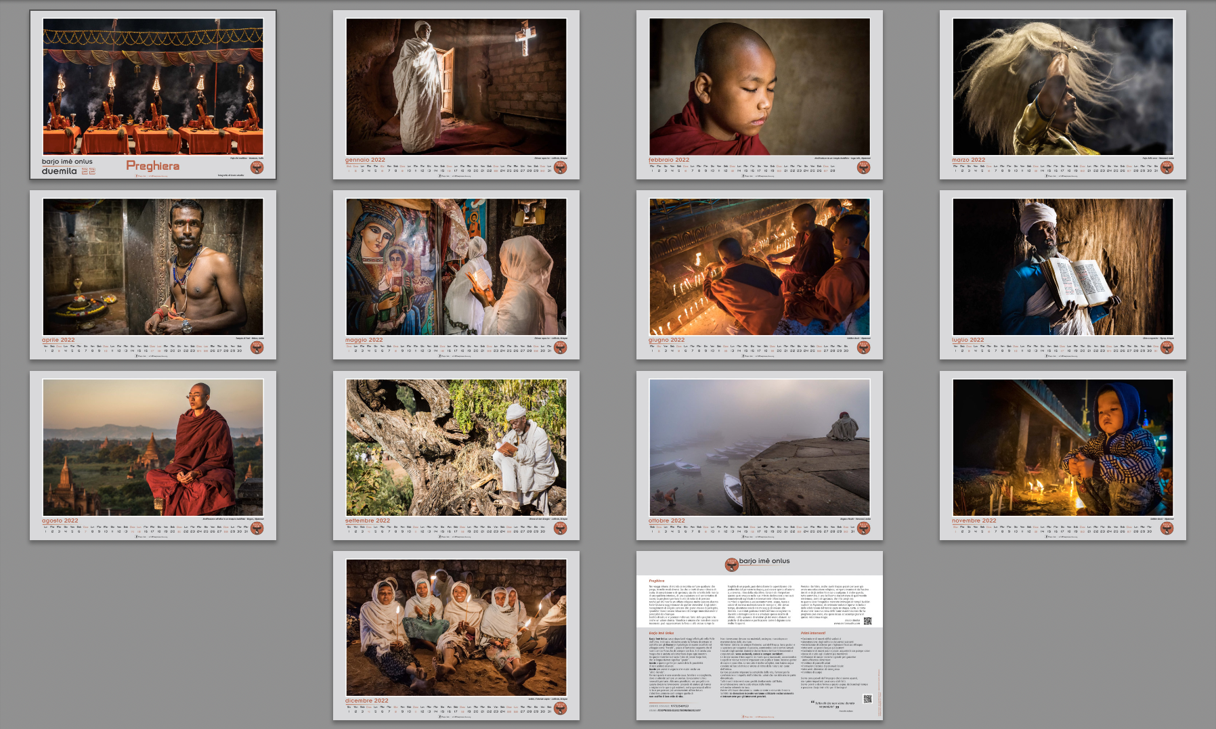This screenshot has width=1216, height=729.
Task: Click the upper QR code on the back page
Action: (x=867, y=621)
